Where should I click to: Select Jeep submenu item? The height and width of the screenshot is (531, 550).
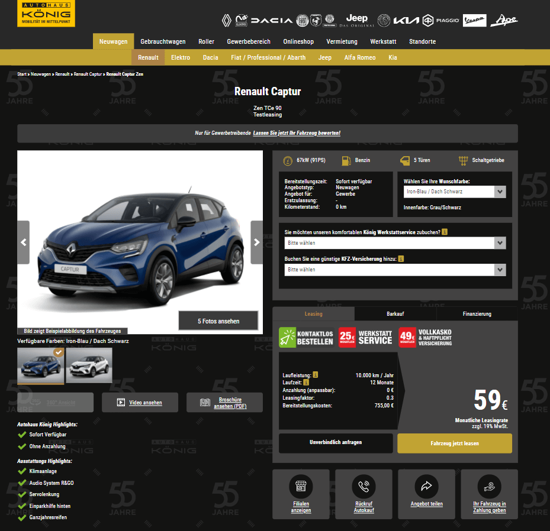point(325,57)
